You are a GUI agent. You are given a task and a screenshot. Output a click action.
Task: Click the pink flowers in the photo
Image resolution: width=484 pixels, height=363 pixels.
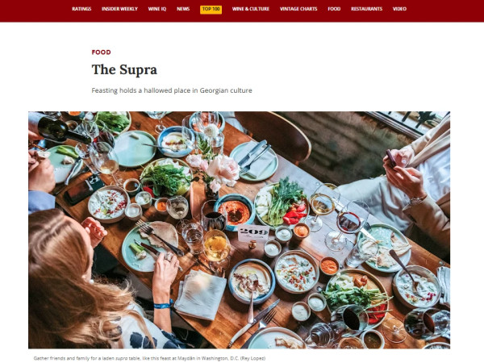click(x=218, y=169)
